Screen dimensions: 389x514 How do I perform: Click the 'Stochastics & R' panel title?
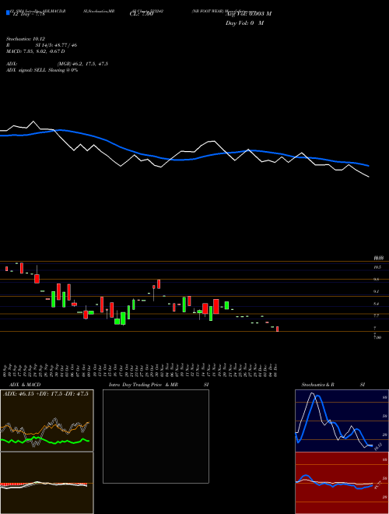coord(317,385)
